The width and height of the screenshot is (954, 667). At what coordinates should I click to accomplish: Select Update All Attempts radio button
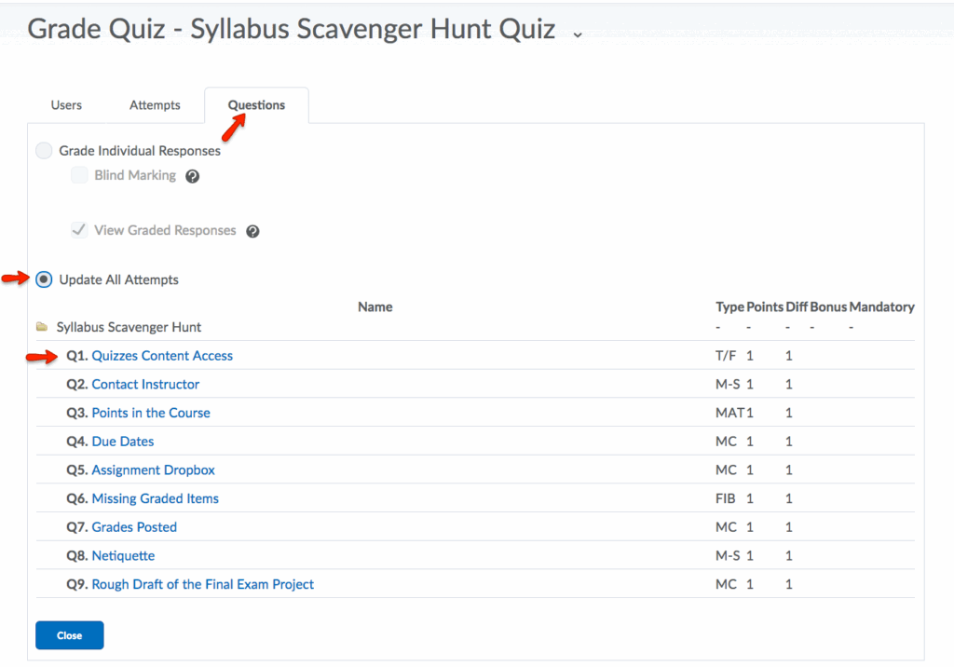[44, 279]
